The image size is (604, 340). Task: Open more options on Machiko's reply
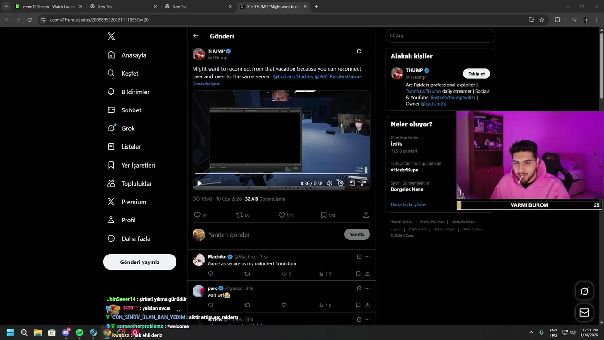[x=368, y=257]
